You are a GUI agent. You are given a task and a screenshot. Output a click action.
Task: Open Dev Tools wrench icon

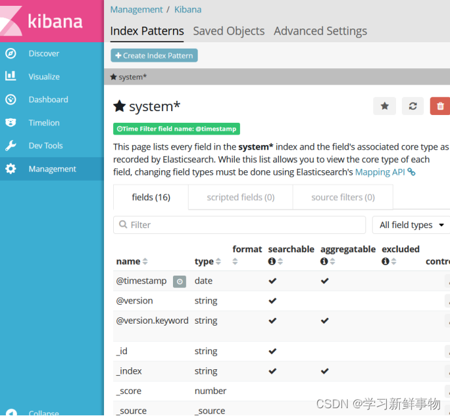click(10, 146)
